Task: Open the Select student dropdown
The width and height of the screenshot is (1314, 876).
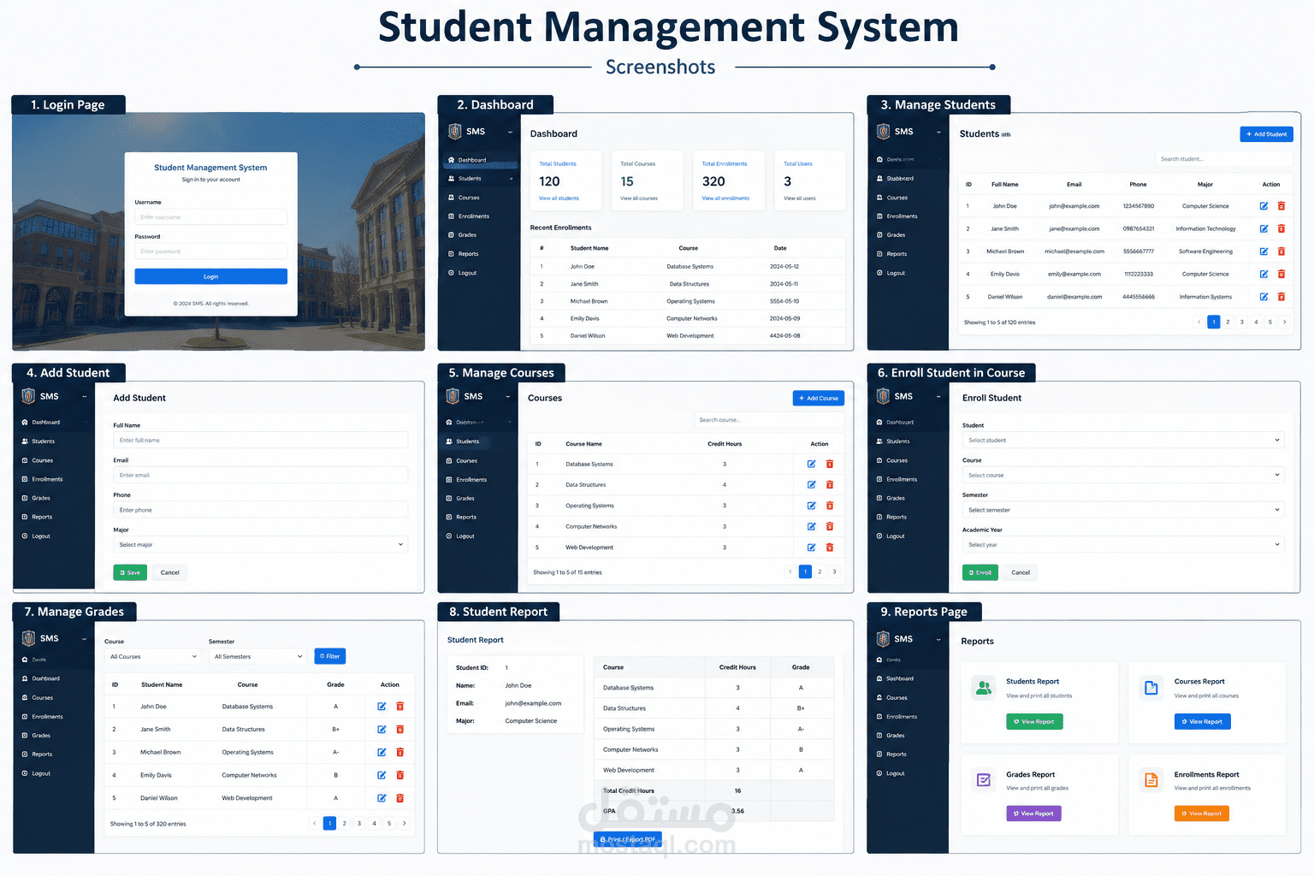Action: pos(1123,441)
